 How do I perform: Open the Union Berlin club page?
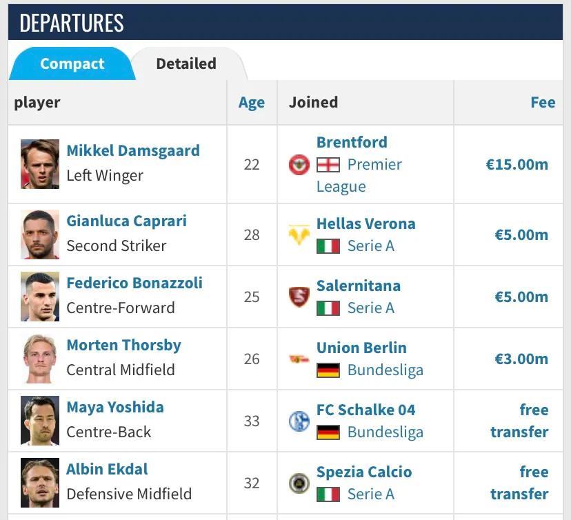361,348
